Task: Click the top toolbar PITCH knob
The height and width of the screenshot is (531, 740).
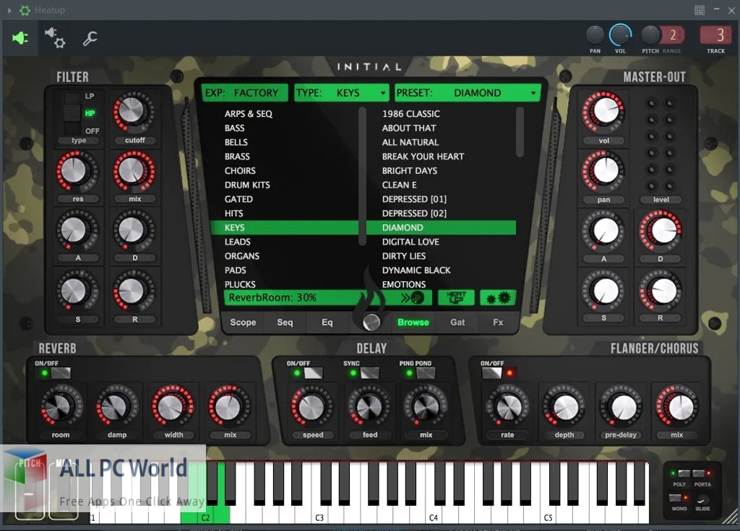Action: tap(650, 35)
